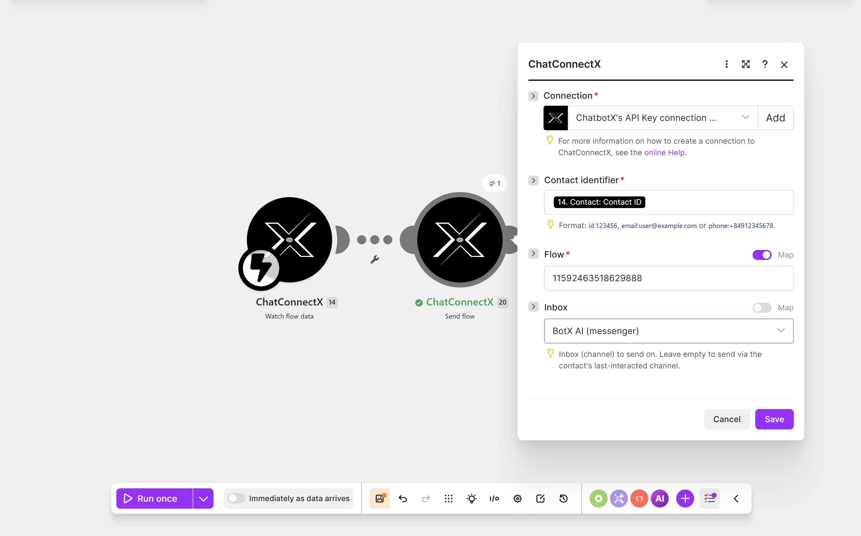861x536 pixels.
Task: Expand the ChatConnectX panel to fullscreen
Action: coord(745,64)
